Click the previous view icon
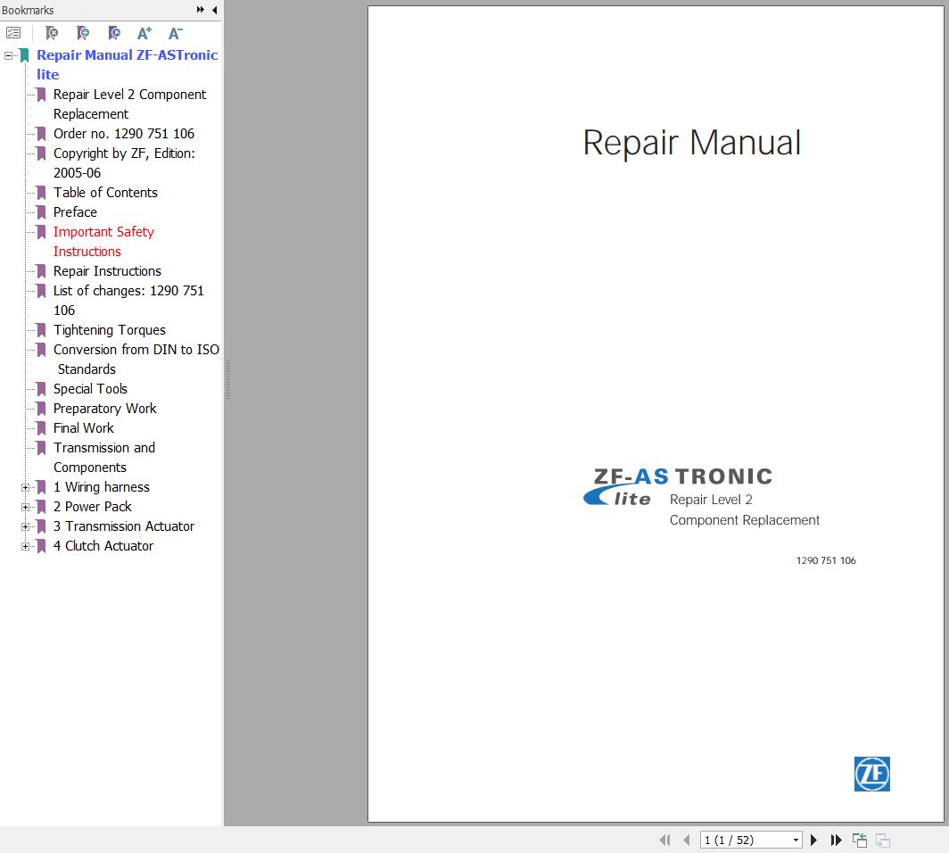 860,840
